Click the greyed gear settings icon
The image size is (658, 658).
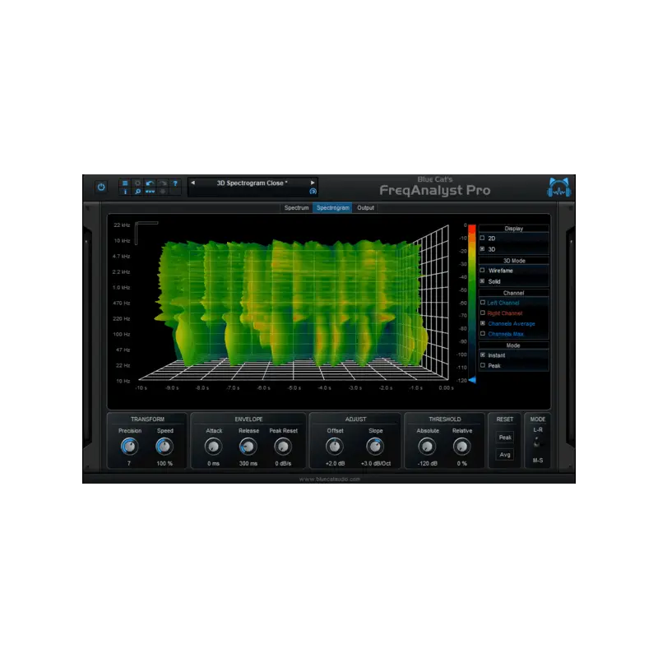[x=137, y=183]
